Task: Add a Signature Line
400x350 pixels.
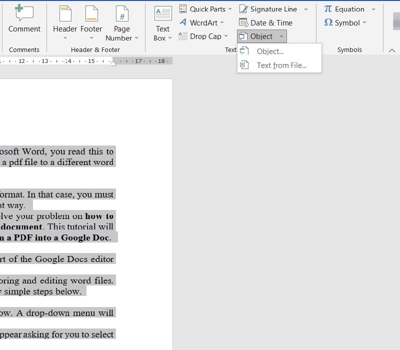Action: click(x=270, y=8)
